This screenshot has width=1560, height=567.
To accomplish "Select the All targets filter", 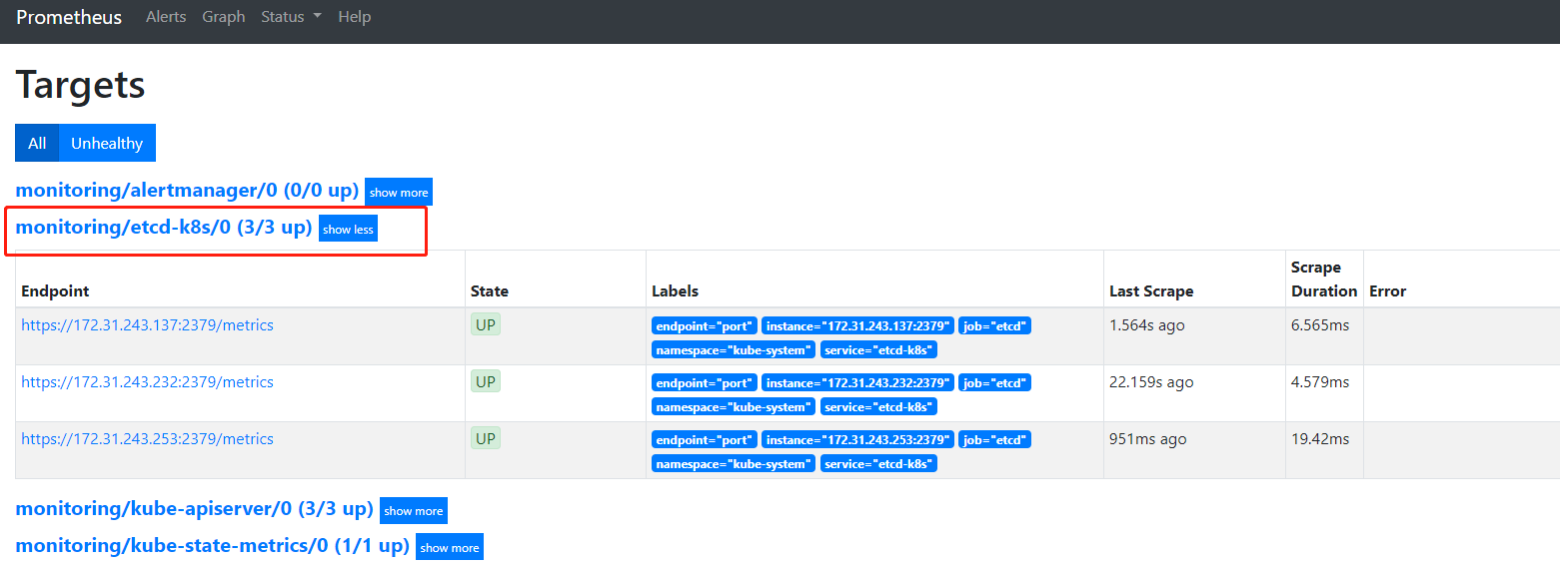I will 37,143.
